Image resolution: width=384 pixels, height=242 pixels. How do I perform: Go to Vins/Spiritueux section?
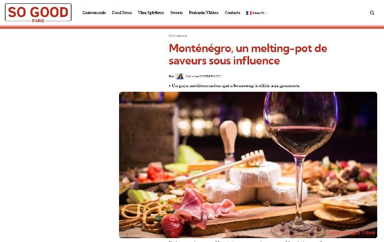(x=151, y=13)
